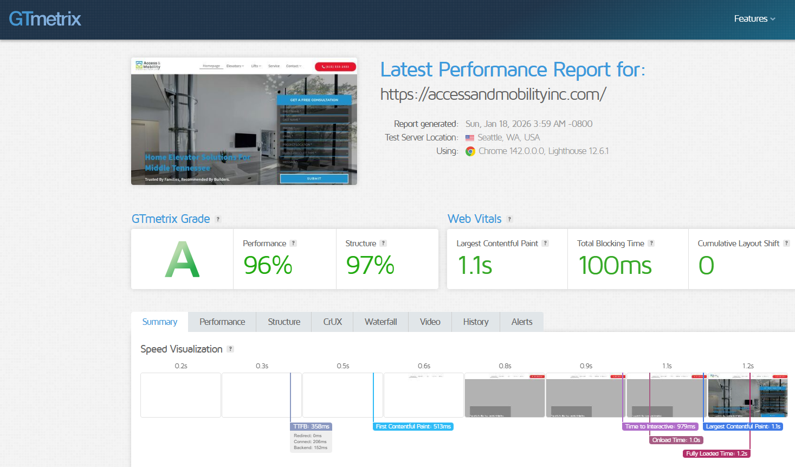Open the Structure score help icon
This screenshot has width=795, height=467.
383,244
